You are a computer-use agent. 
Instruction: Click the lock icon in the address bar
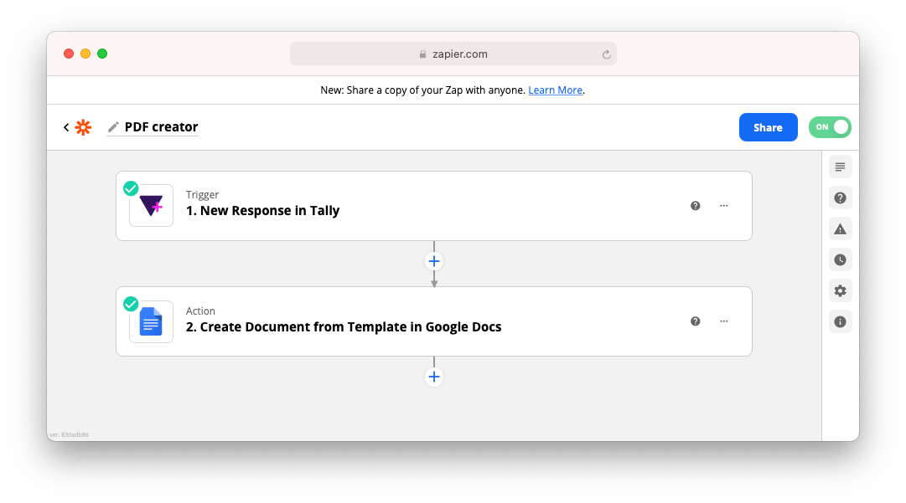click(x=423, y=54)
